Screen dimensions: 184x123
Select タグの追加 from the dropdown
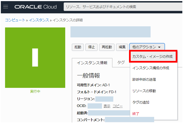coord(141,102)
